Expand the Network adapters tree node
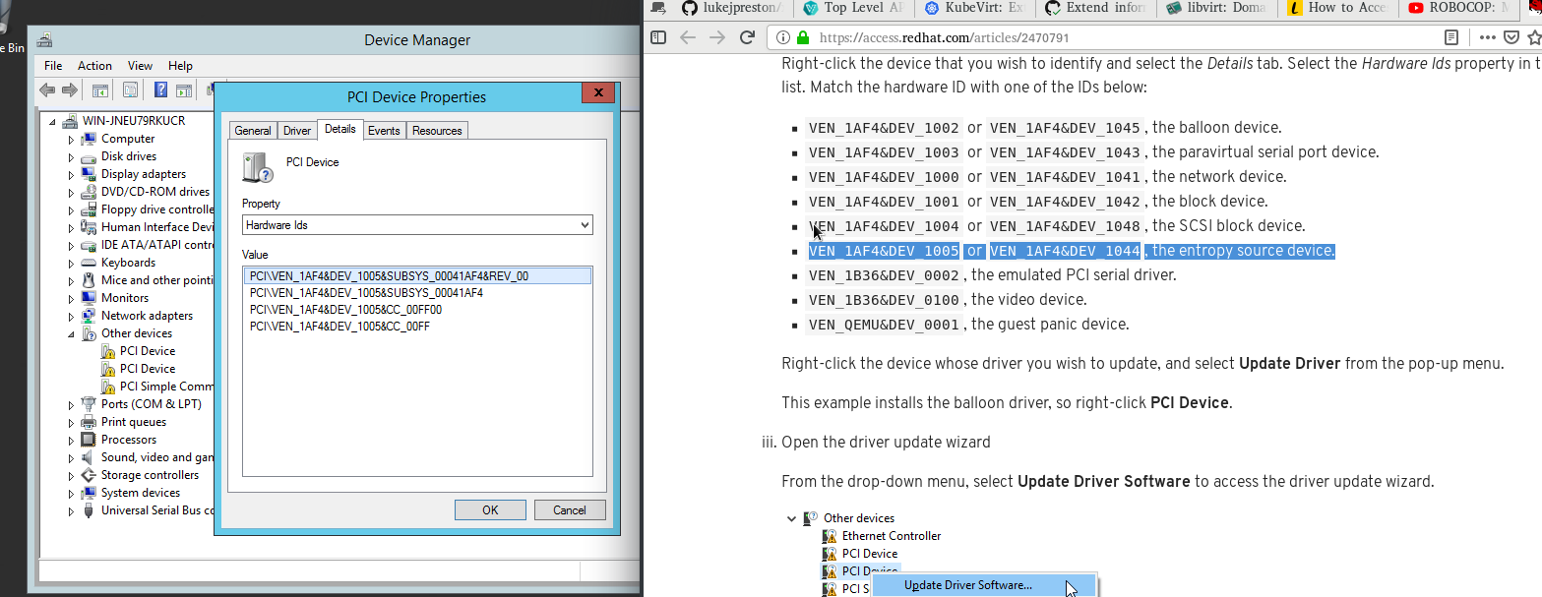 71,317
